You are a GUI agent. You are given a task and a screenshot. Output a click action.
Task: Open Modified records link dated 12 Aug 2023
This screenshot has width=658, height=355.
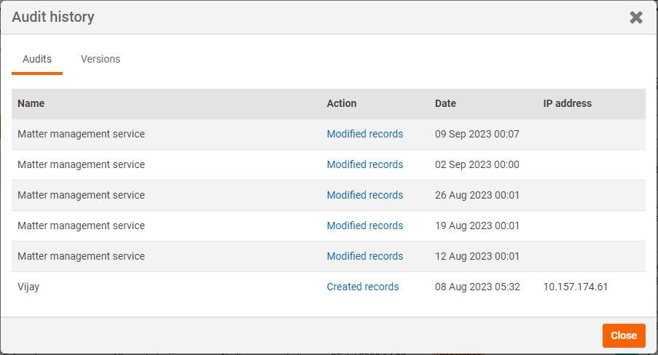(364, 257)
